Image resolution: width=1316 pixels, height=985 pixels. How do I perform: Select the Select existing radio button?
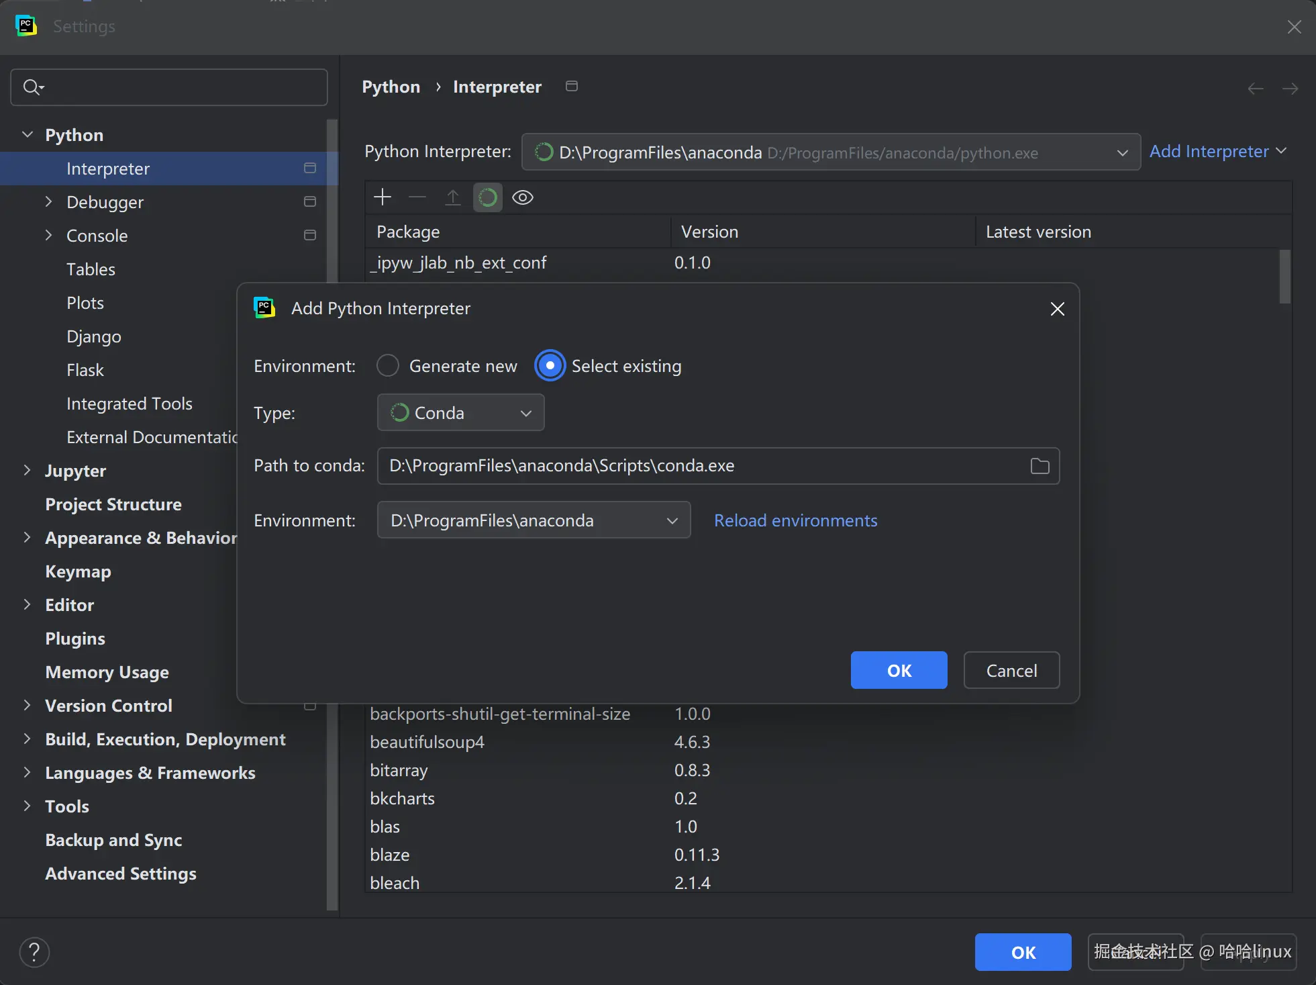(x=550, y=366)
